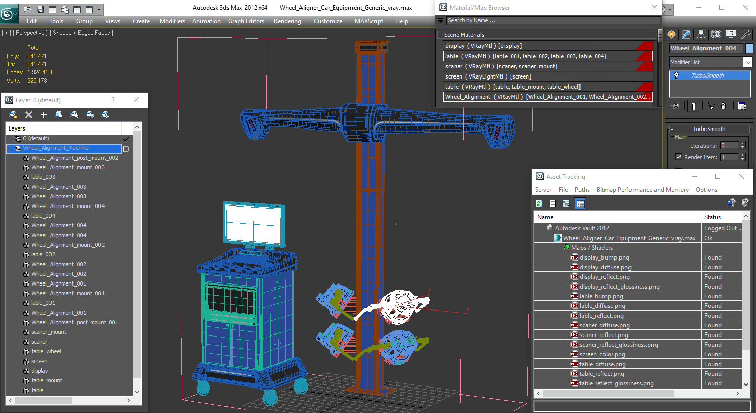Switch to the Hierarchy command panel

tap(701, 34)
